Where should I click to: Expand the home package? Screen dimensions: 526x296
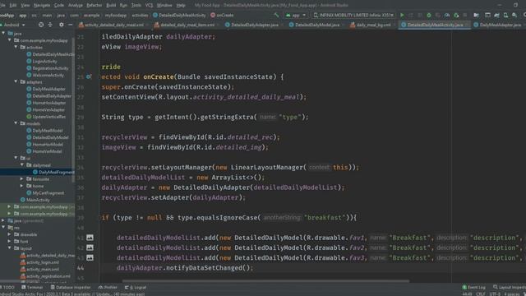point(22,186)
